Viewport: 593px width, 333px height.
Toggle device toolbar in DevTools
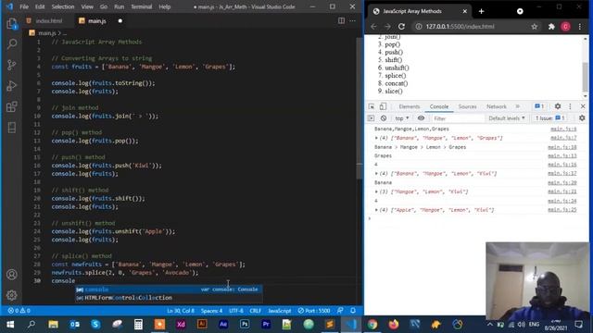click(x=383, y=106)
